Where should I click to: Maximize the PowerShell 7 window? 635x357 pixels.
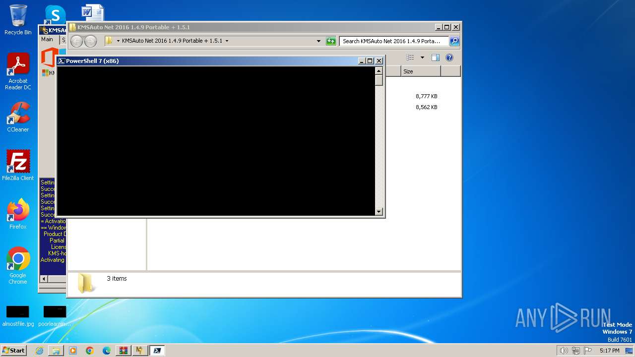pos(370,61)
